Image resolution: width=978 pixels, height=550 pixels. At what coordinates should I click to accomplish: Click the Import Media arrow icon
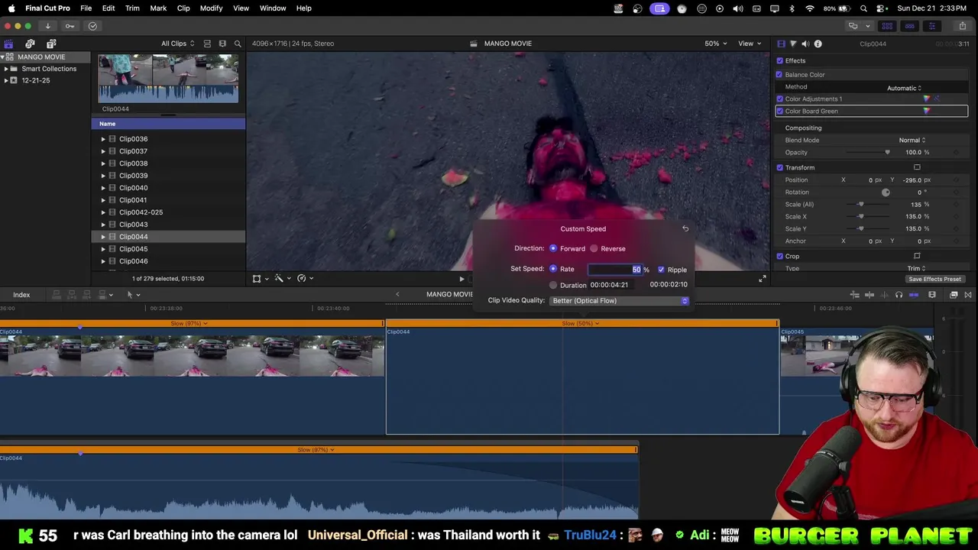47,26
